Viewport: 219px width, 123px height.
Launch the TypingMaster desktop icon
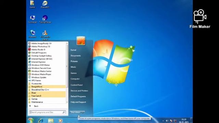point(45,19)
